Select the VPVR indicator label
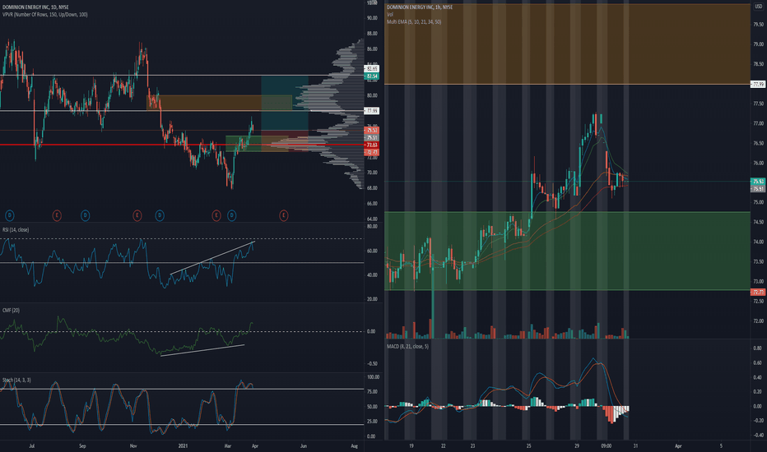 tap(45, 15)
